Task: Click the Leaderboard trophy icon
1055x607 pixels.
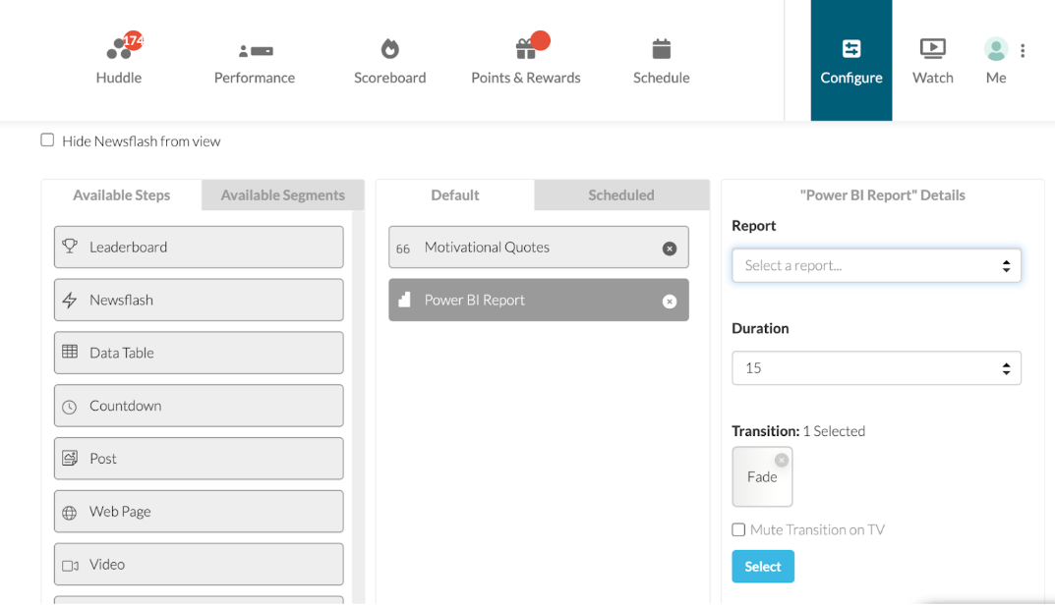Action: [70, 246]
